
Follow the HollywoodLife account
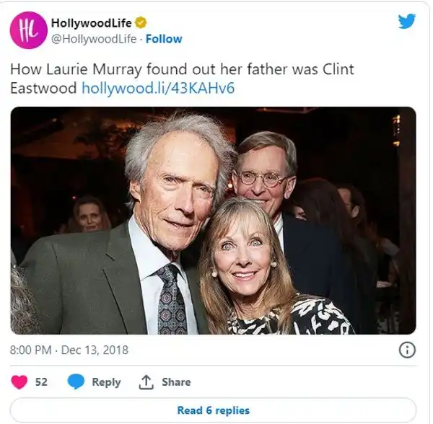(164, 39)
